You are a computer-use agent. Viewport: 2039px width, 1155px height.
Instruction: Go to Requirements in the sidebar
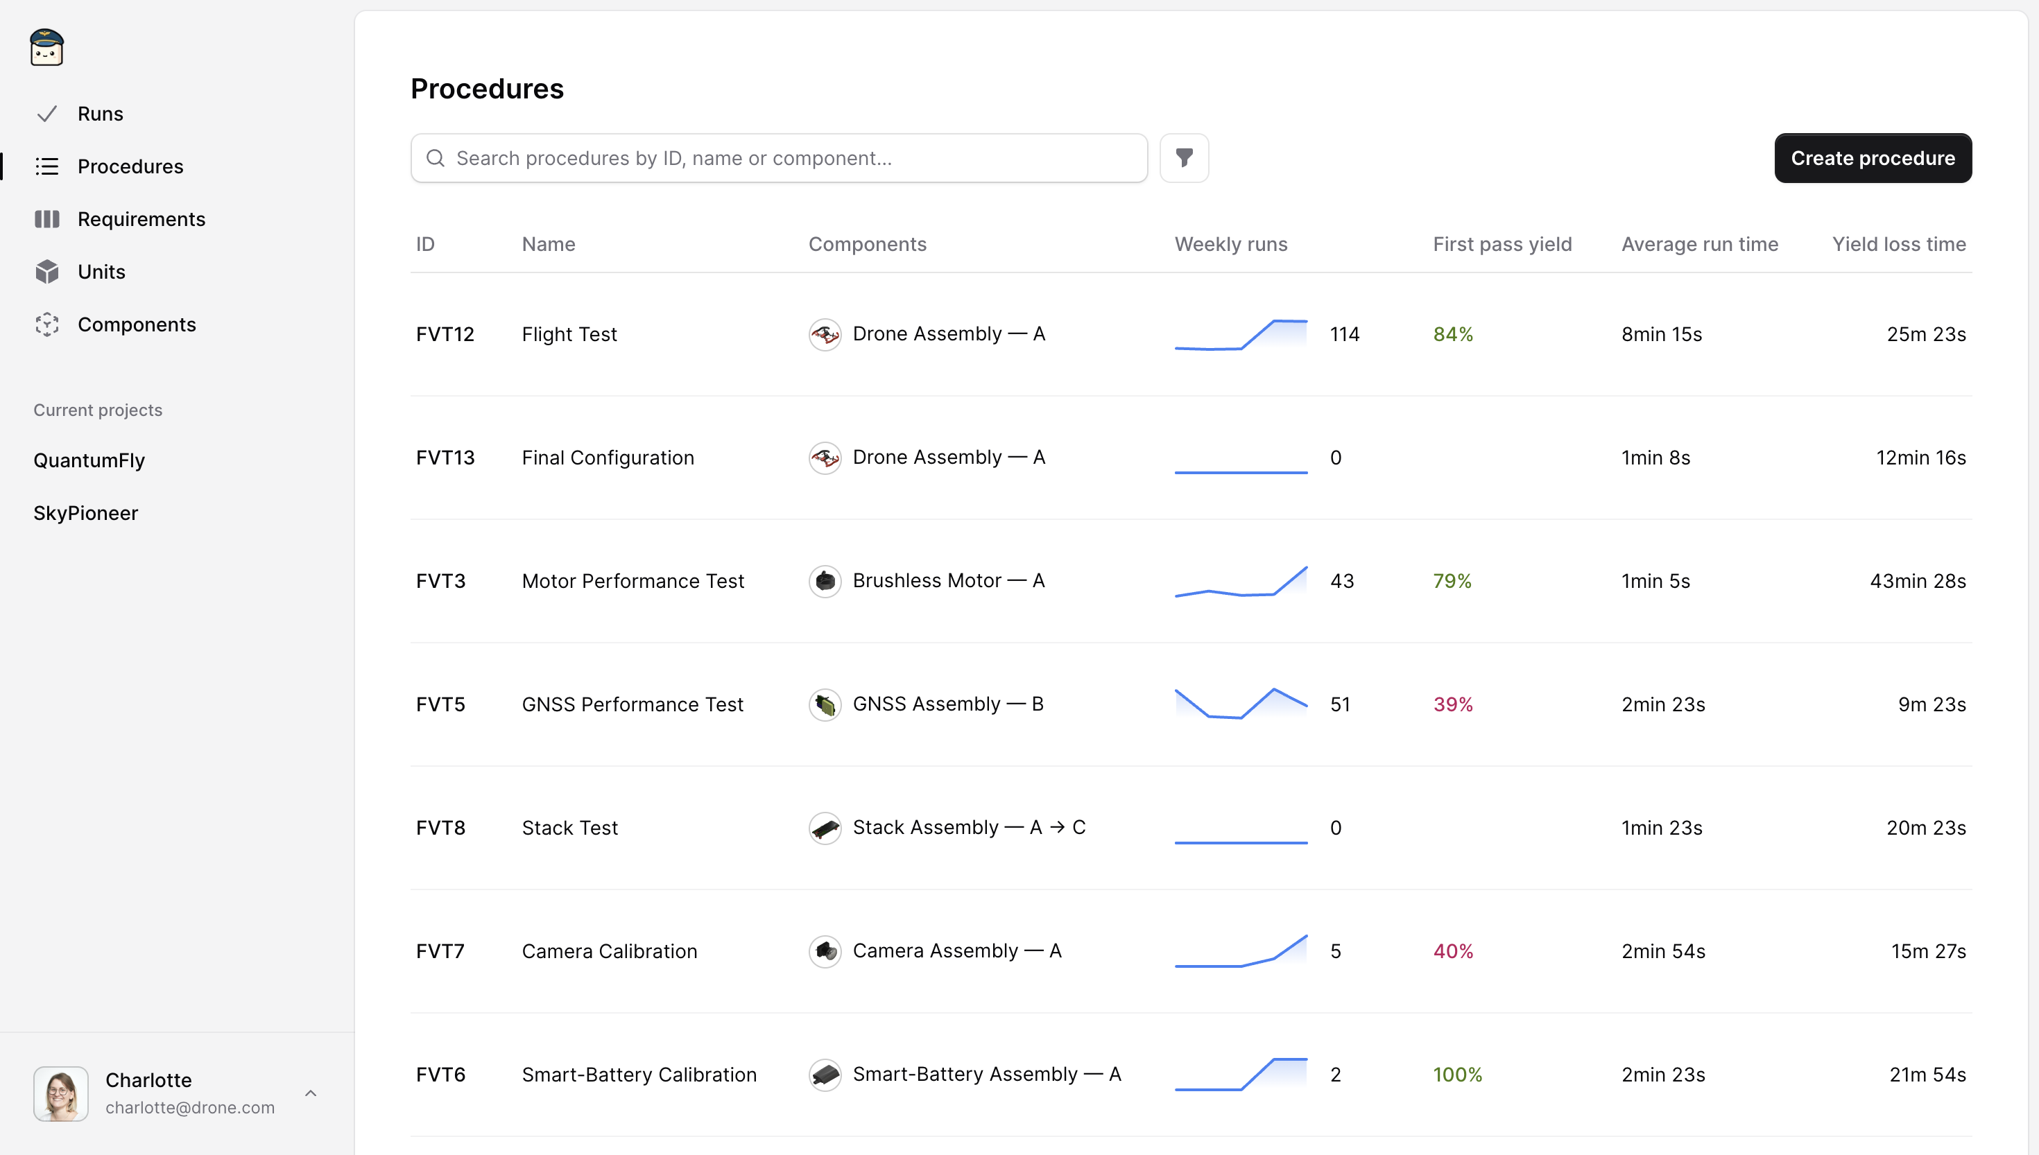tap(141, 219)
